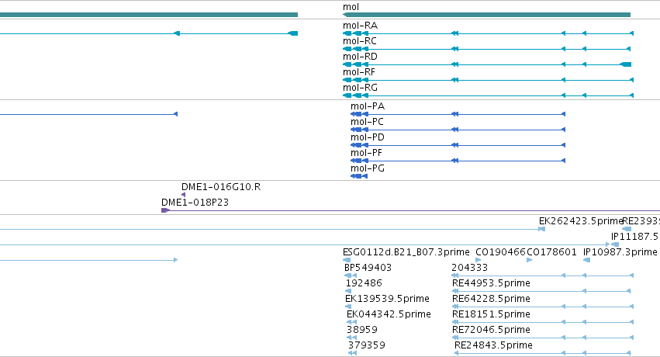Screen dimensions: 660x357
Task: Select the mol-RF transcript label
Action: tap(359, 72)
